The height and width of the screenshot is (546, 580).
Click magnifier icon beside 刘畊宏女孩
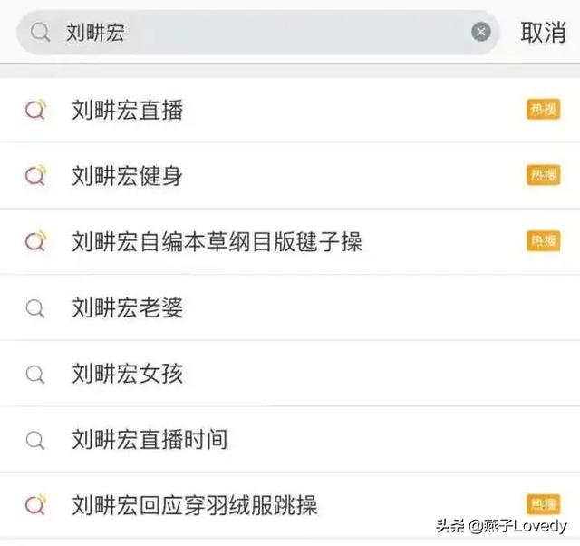coord(35,375)
